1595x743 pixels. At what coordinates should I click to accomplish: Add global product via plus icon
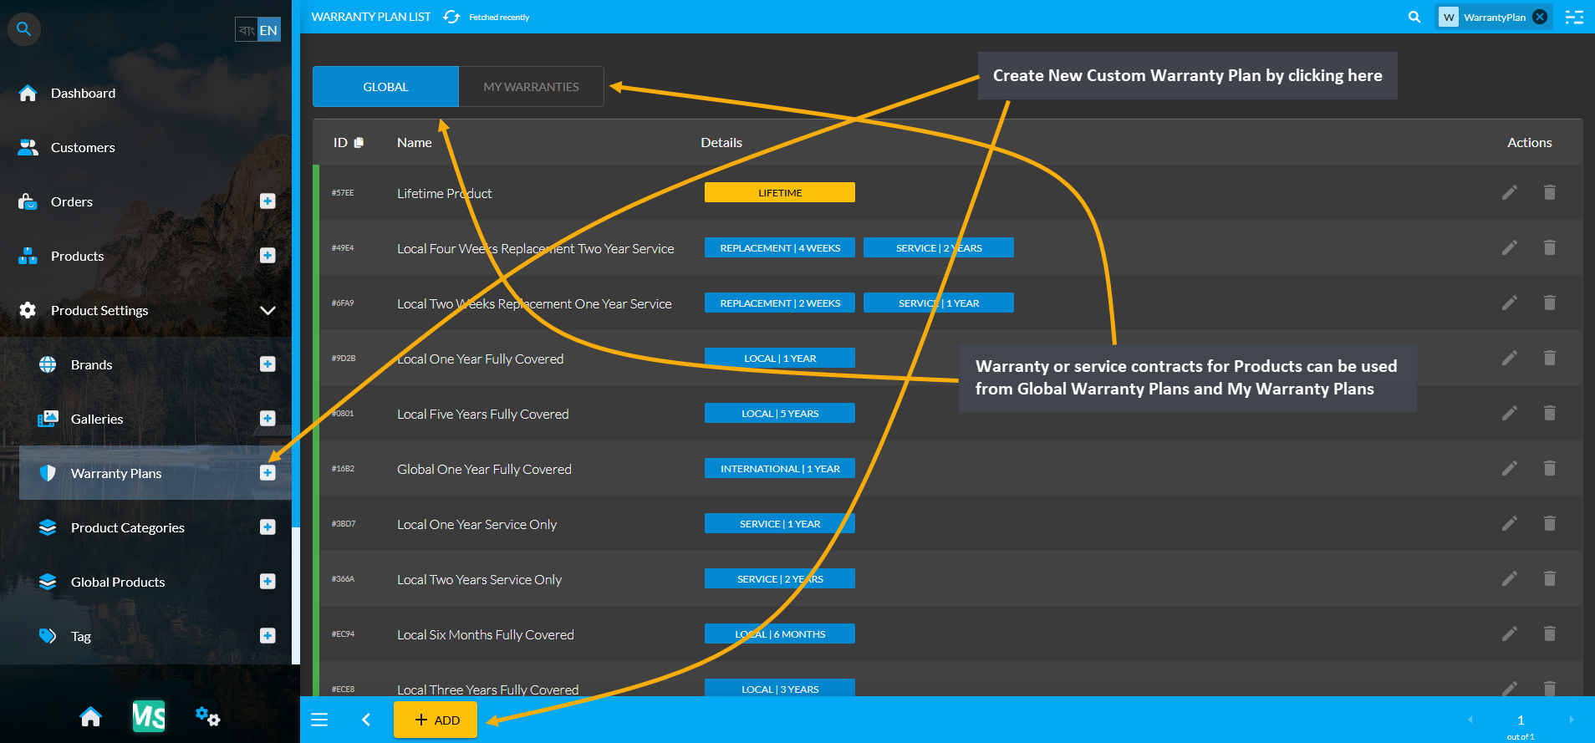pos(268,581)
